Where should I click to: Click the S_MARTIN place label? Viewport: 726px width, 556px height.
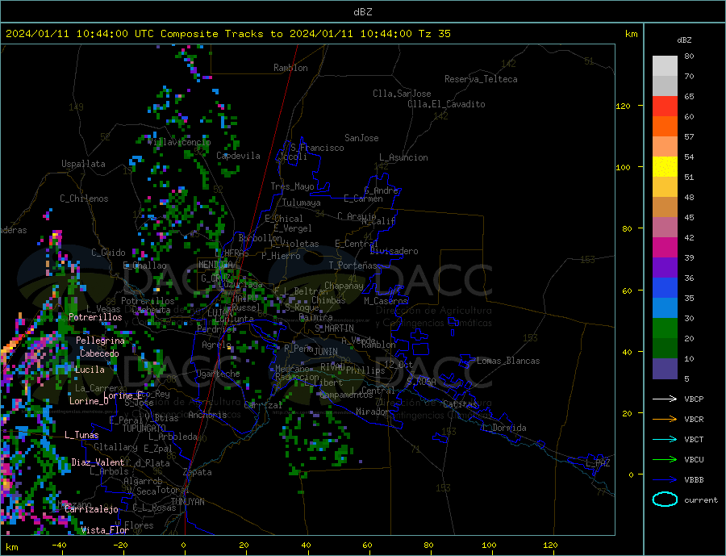tap(334, 328)
